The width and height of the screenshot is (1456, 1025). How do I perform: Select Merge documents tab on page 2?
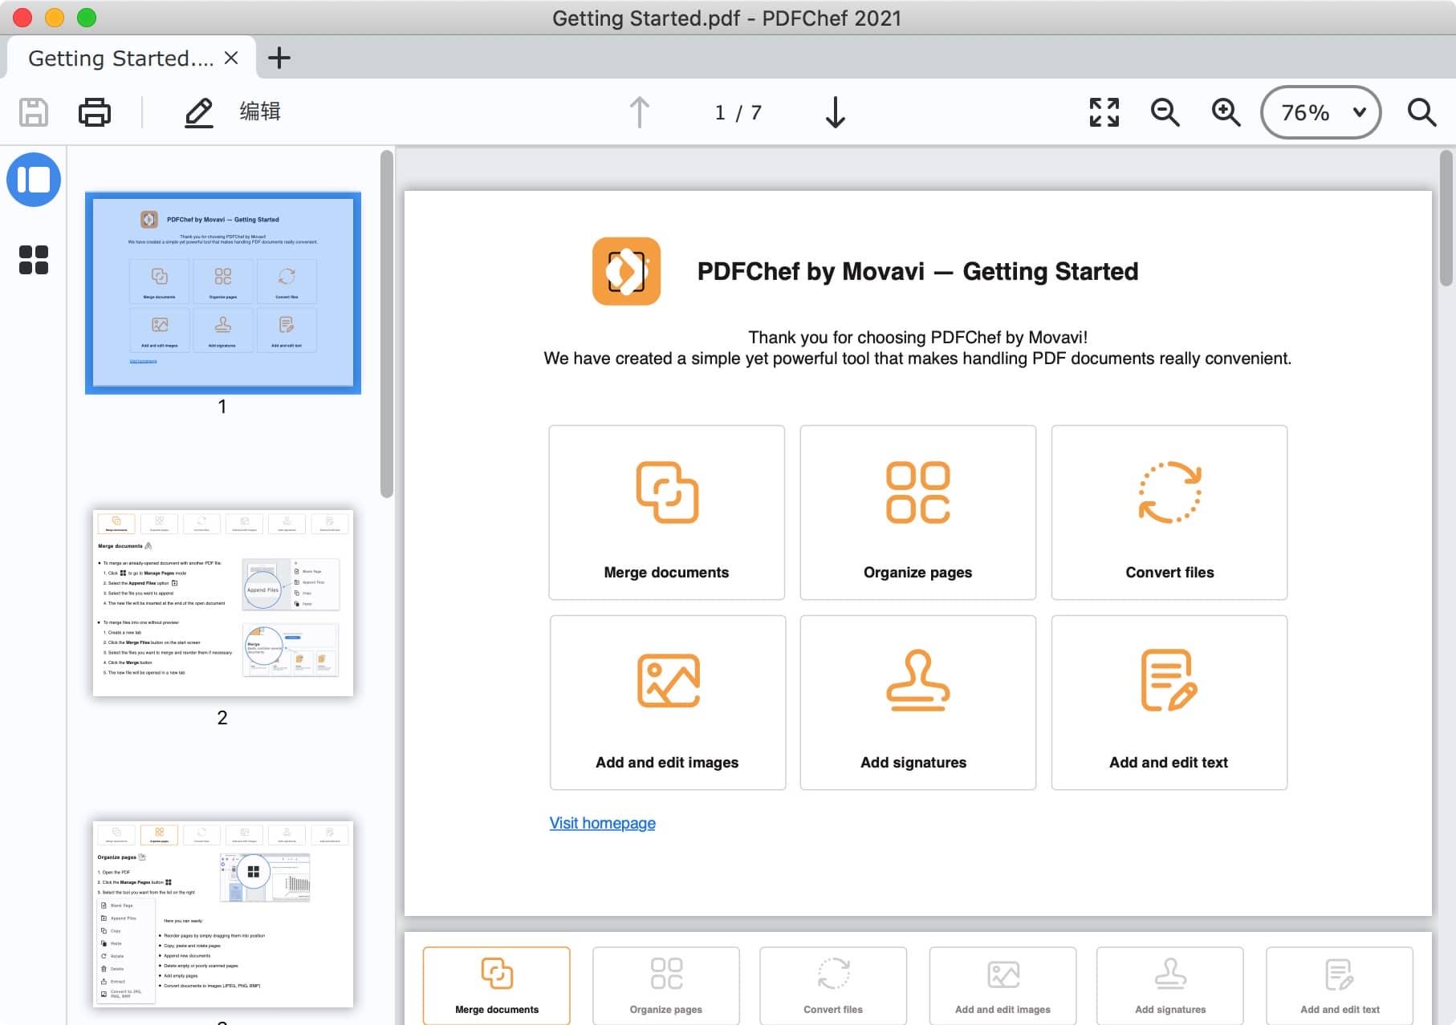[497, 986]
